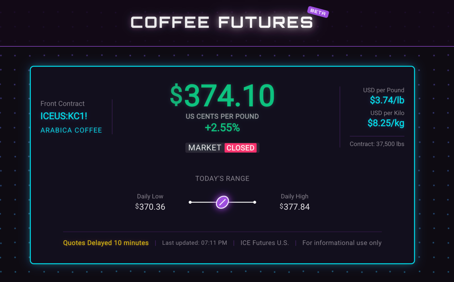This screenshot has width=454, height=282.
Task: Click the Last updated 07:11 PM timestamp
Action: coord(194,243)
